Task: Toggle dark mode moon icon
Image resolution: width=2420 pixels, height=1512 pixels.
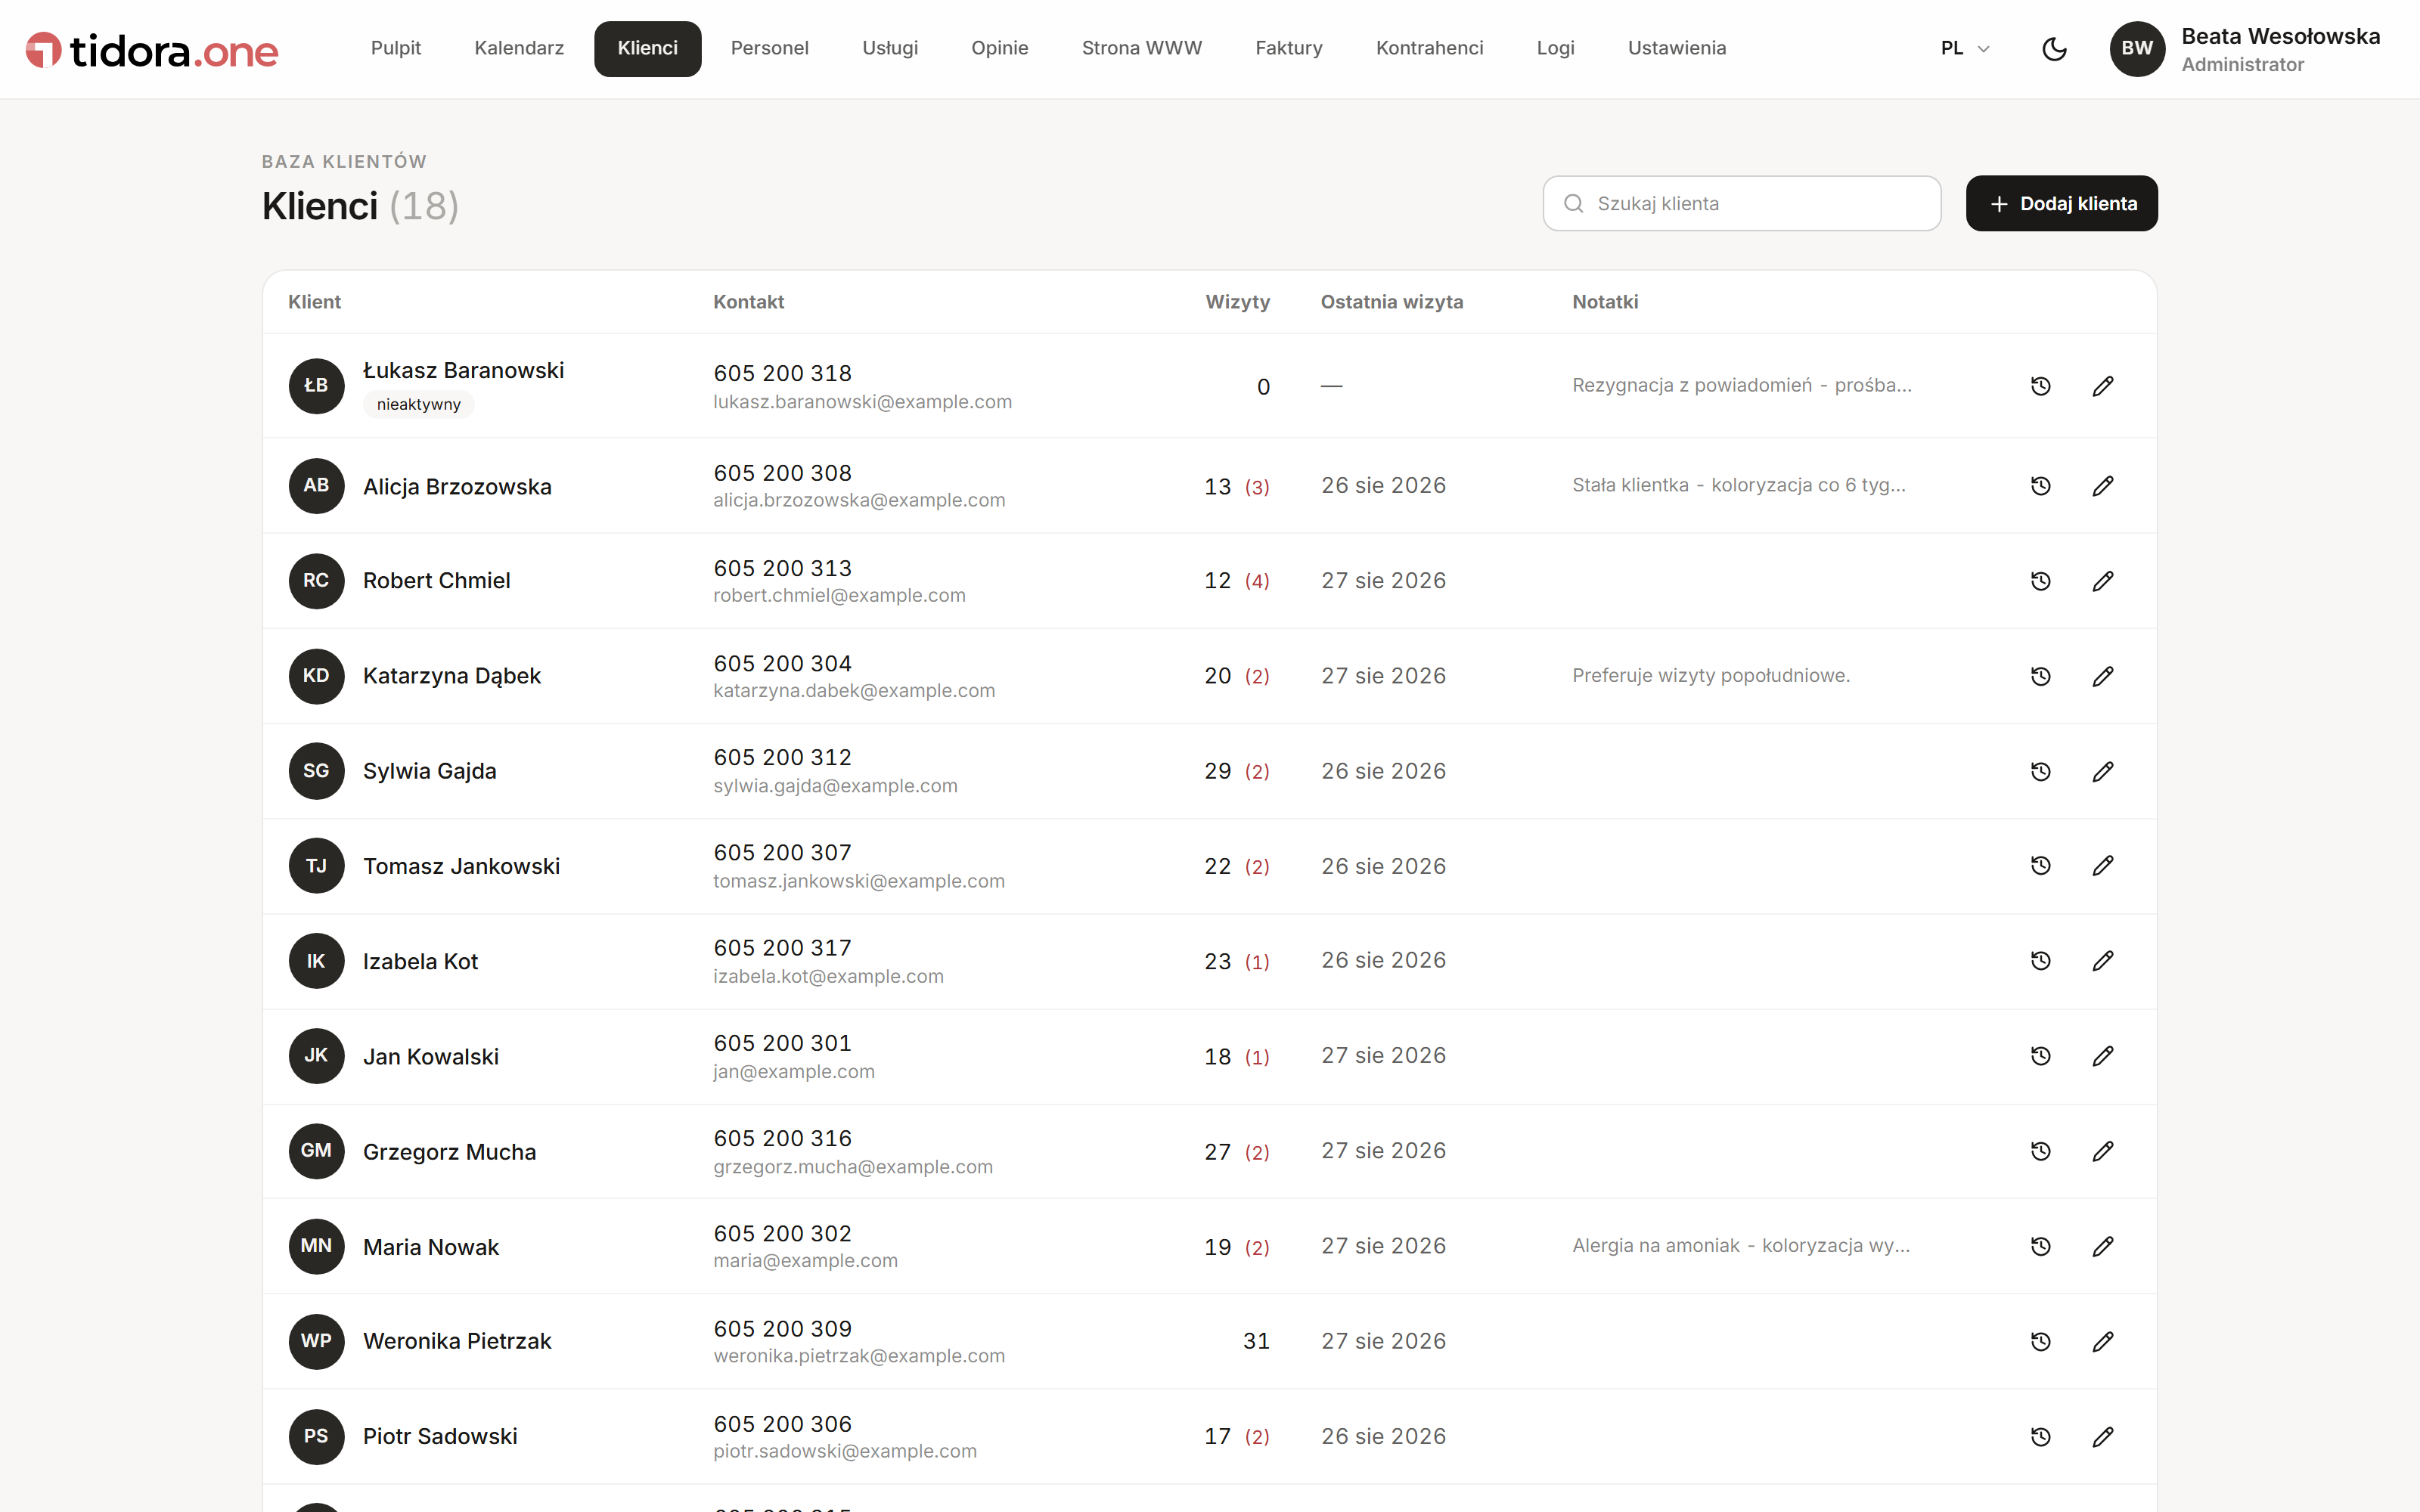Action: click(2054, 48)
